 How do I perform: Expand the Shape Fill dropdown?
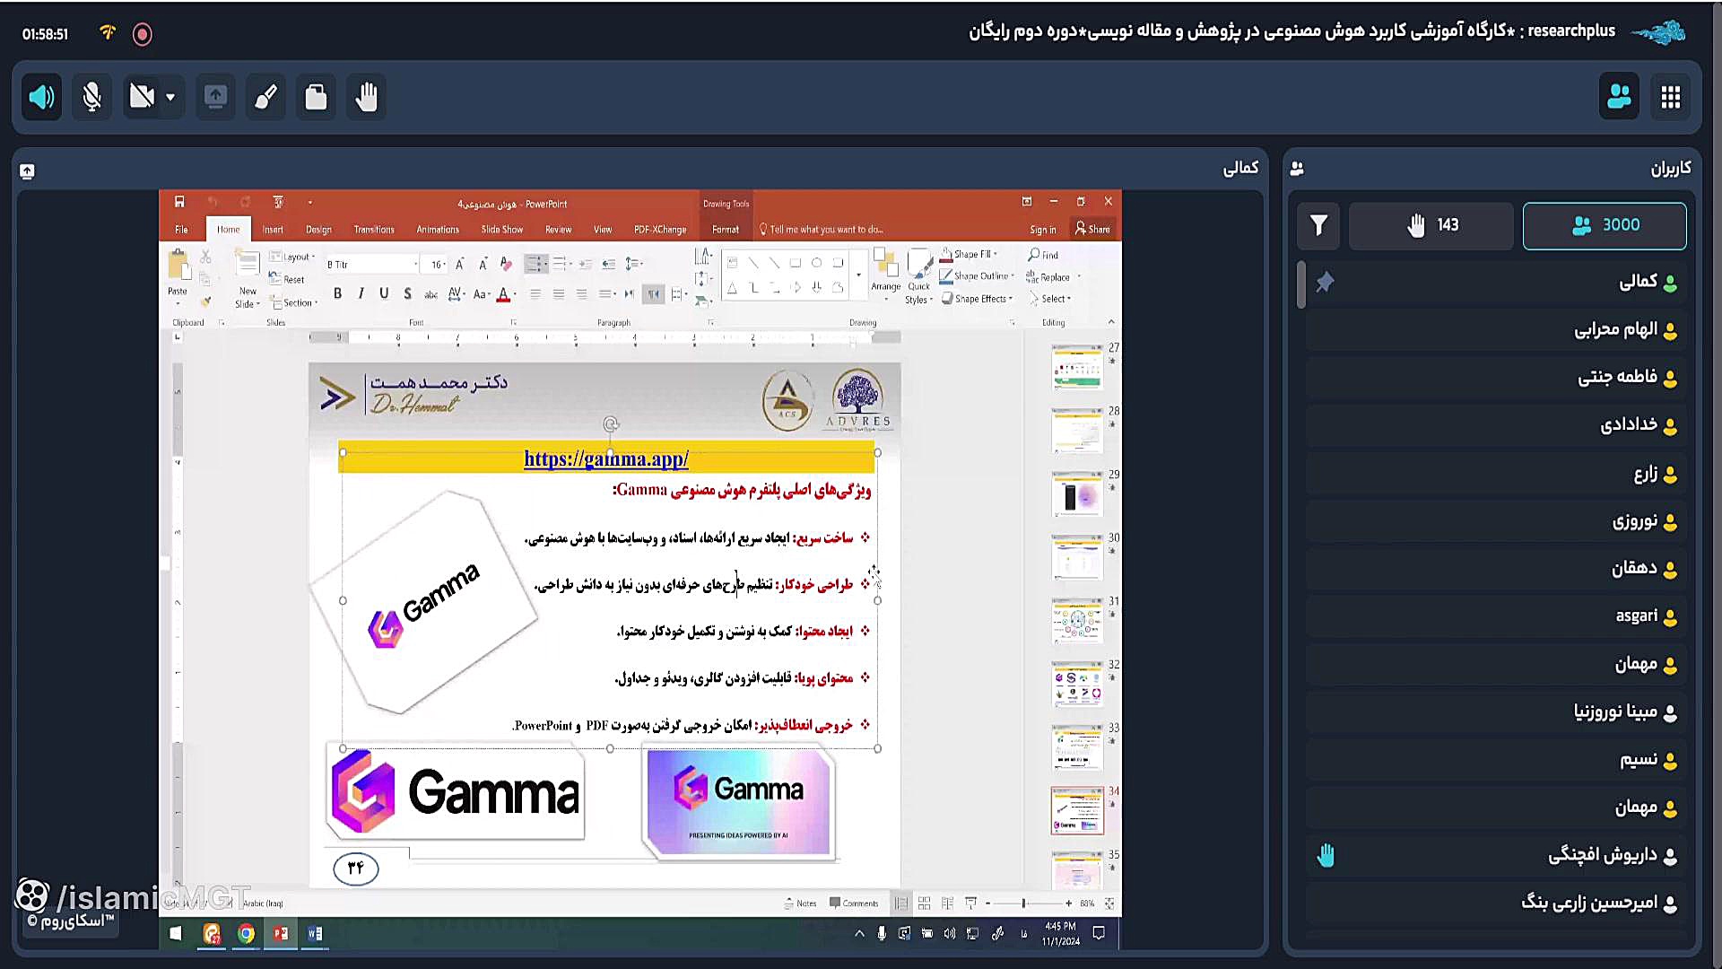click(x=996, y=255)
